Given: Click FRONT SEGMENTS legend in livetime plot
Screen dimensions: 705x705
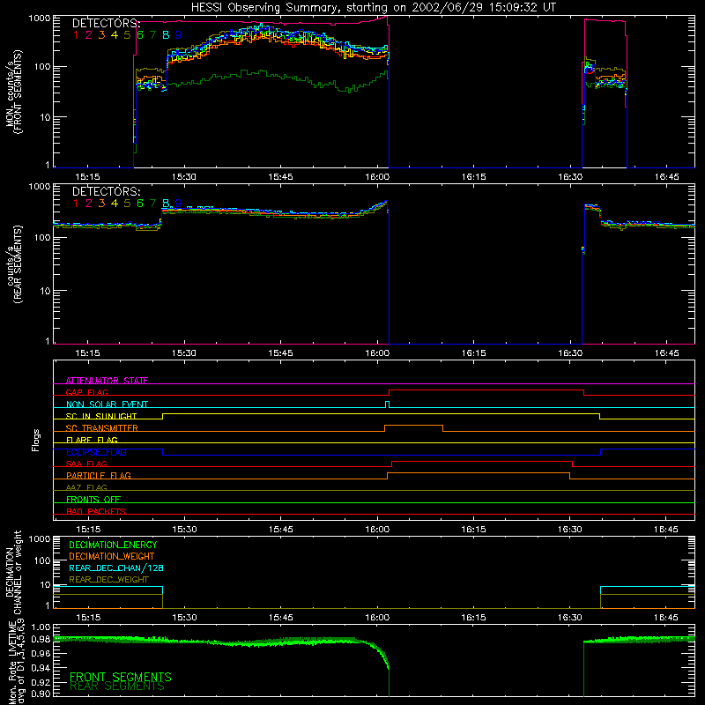Looking at the screenshot, I should [121, 676].
